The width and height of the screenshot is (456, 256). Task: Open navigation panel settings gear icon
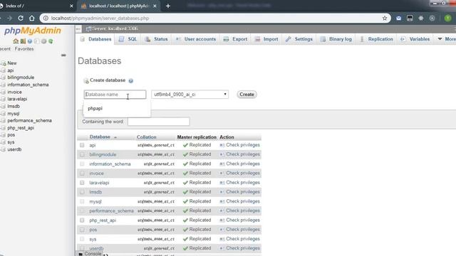43,41
